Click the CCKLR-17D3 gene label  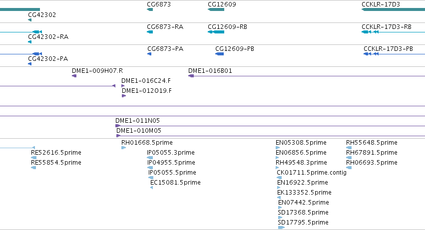tap(381, 4)
